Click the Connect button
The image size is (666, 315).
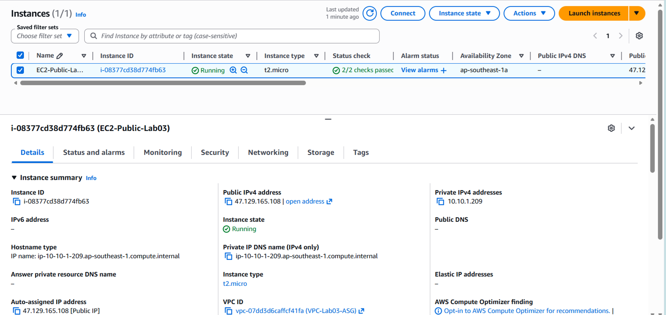403,13
